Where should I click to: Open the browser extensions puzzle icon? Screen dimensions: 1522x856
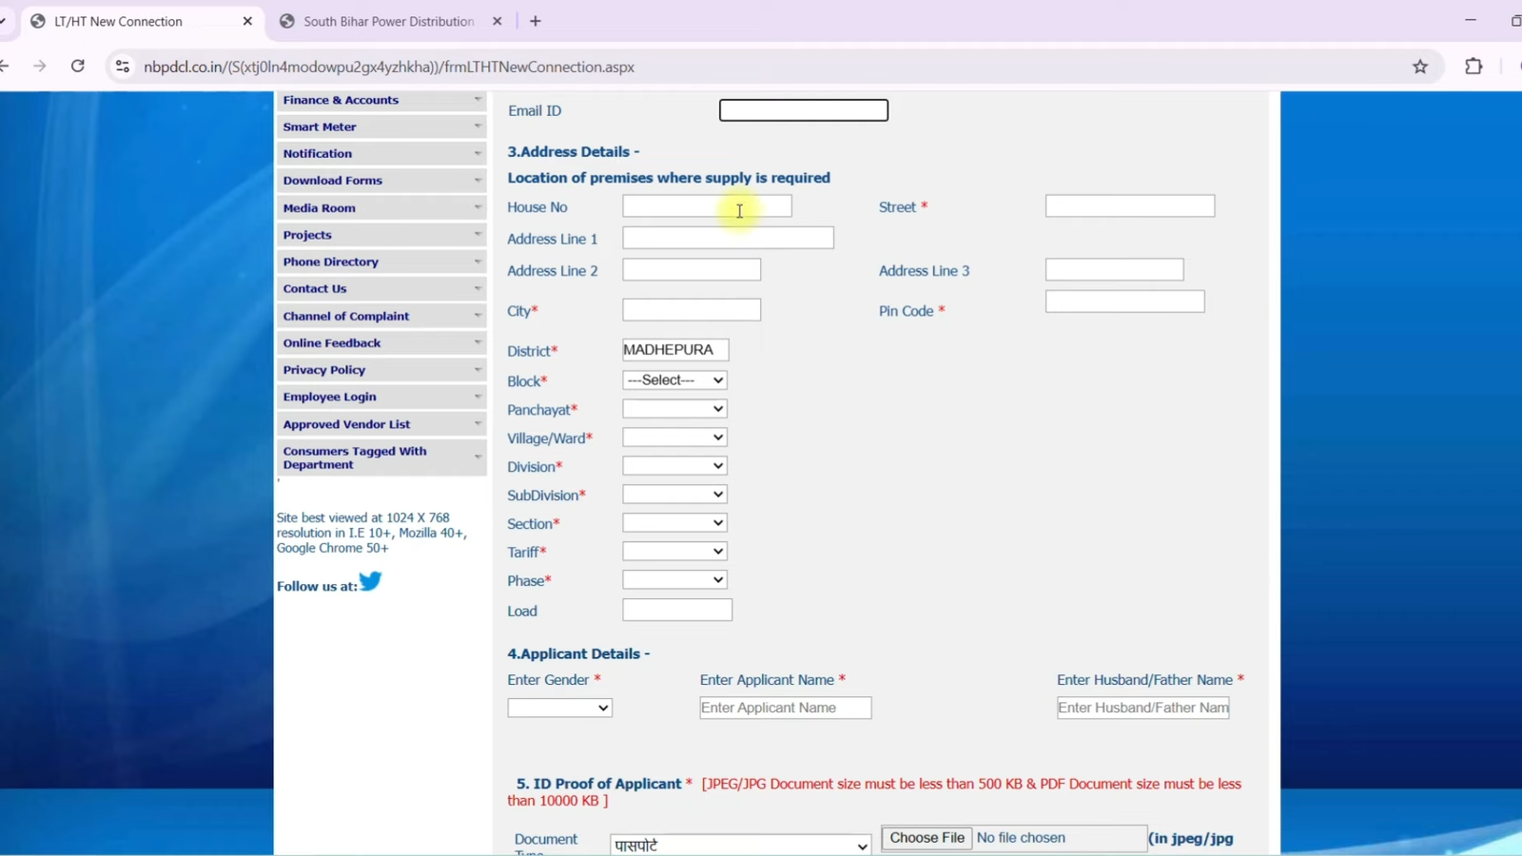coord(1473,67)
